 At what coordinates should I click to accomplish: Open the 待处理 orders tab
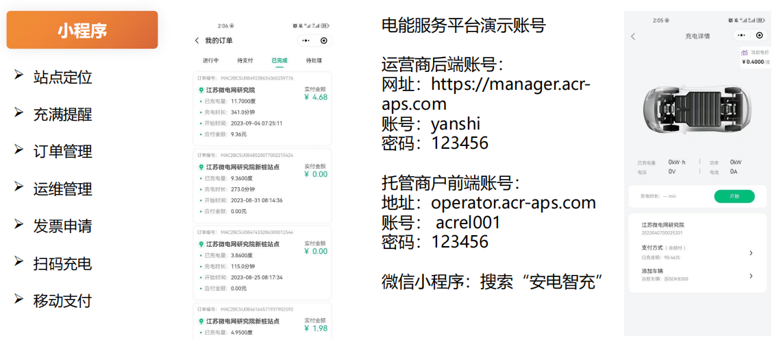click(x=314, y=60)
